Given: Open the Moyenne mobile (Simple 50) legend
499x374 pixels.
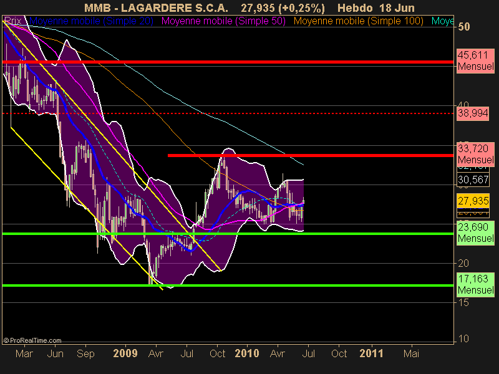Looking at the screenshot, I should [223, 21].
